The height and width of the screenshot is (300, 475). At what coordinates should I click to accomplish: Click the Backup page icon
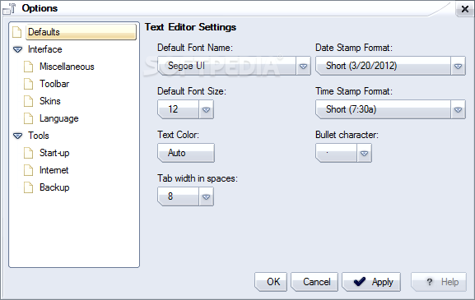click(x=29, y=187)
